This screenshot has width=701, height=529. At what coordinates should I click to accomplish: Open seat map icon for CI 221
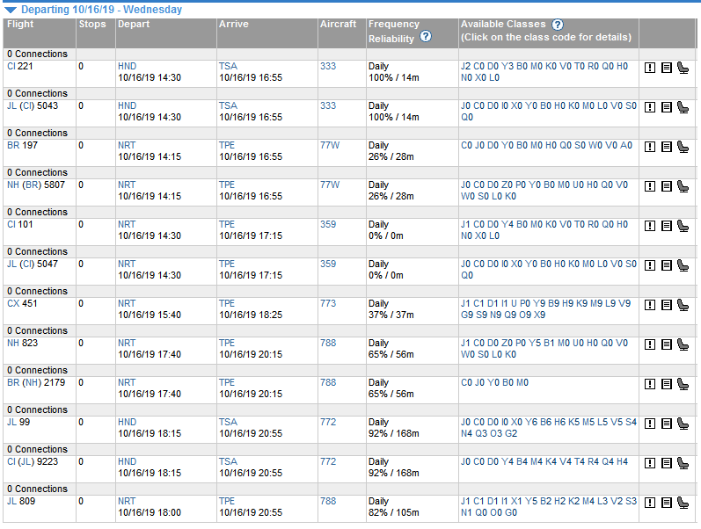(x=683, y=68)
